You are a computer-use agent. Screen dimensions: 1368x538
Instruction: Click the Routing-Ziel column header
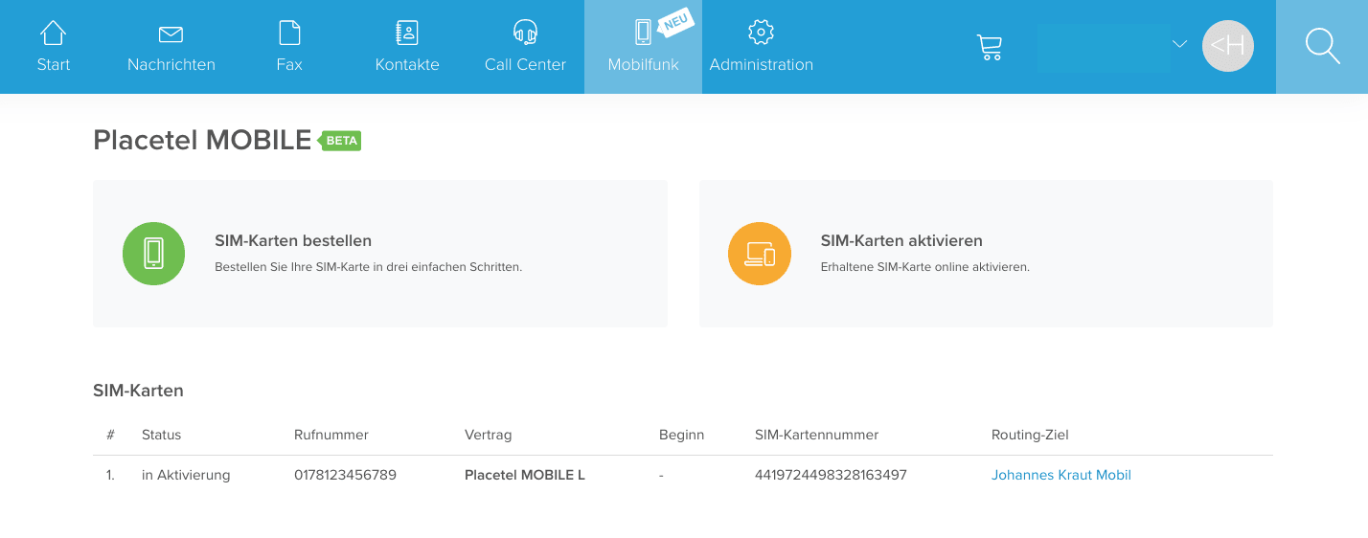[x=1030, y=435]
